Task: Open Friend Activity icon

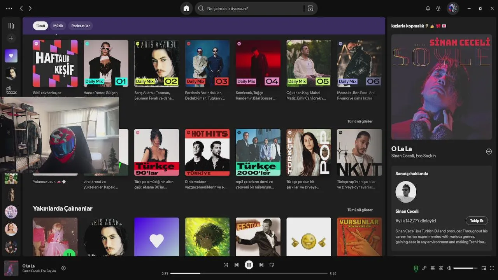Action: point(438,9)
